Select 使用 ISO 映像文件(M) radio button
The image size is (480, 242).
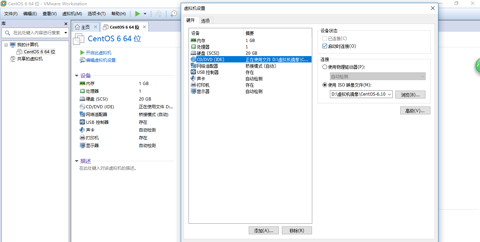coord(325,85)
